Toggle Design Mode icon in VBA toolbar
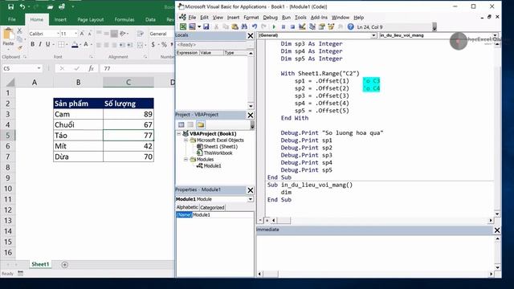This screenshot has width=514, height=289. [302, 26]
